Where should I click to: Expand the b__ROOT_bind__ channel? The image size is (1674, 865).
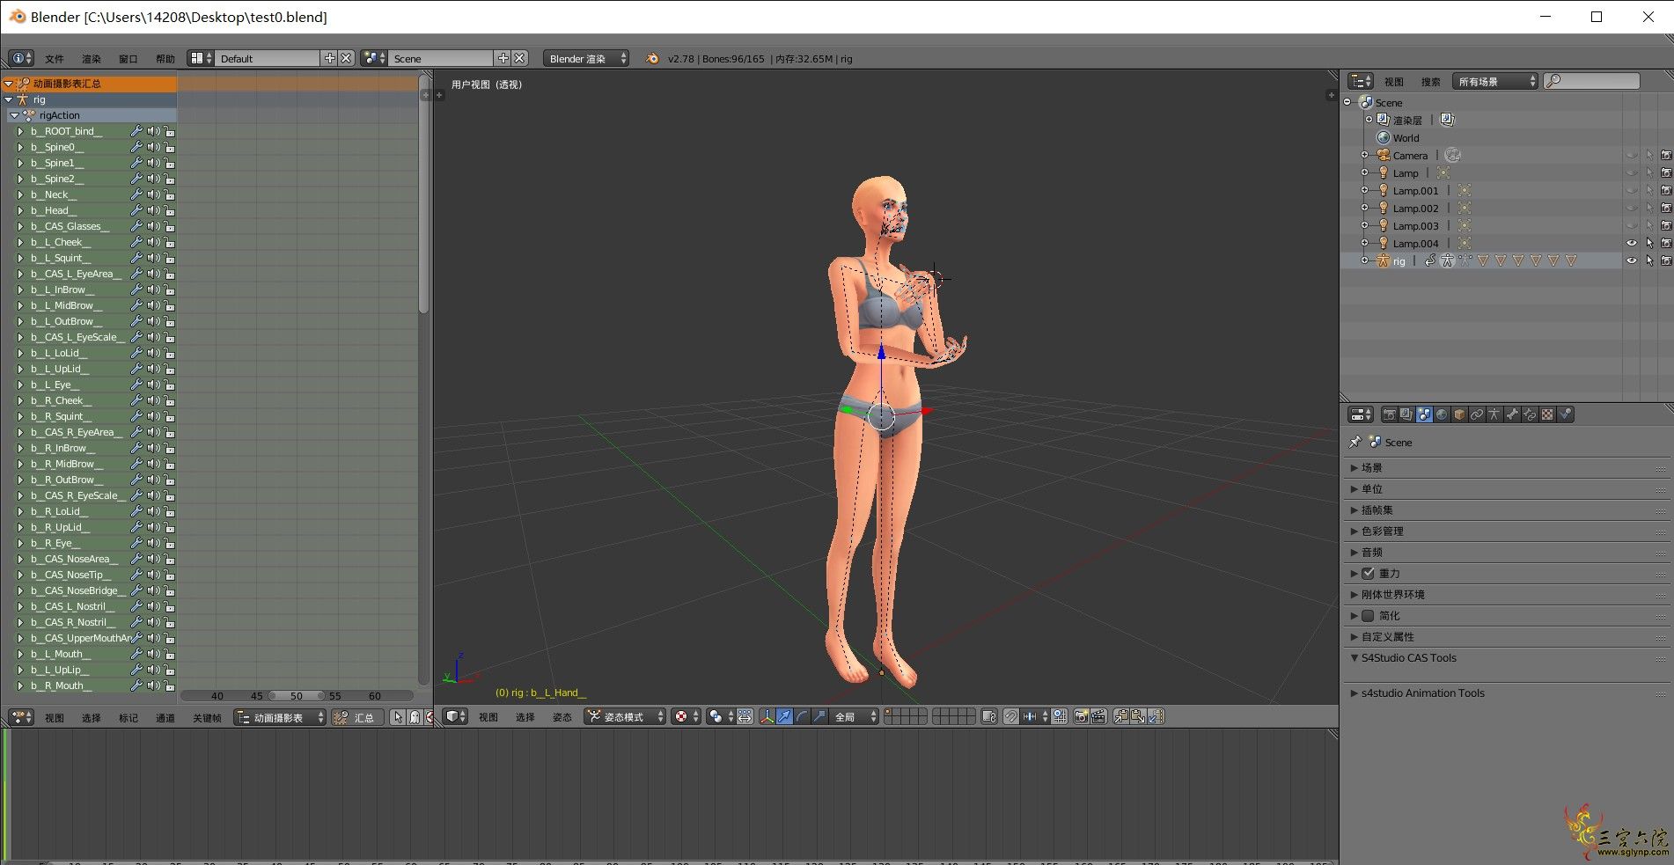20,131
